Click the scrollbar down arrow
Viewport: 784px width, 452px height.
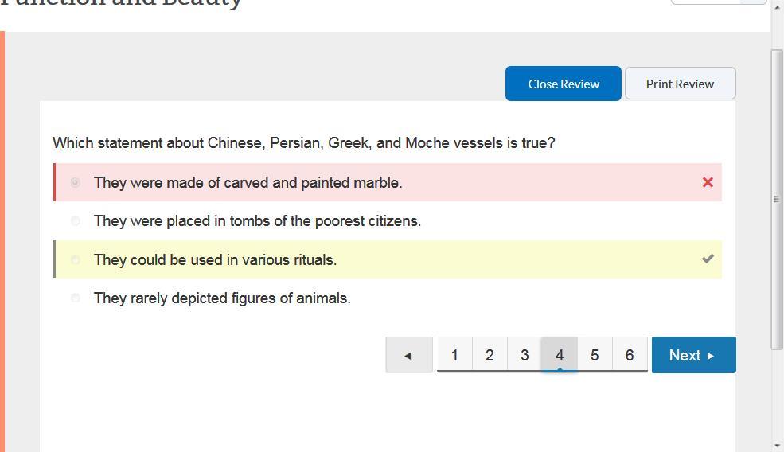[x=777, y=445]
